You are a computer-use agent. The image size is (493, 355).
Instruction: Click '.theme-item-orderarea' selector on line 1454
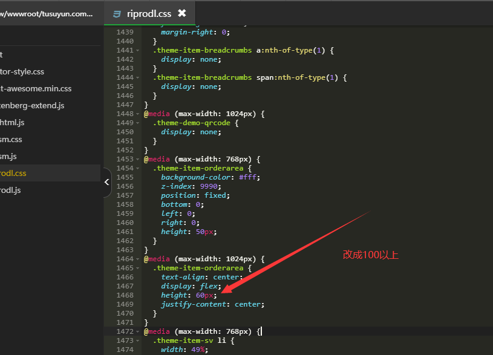point(198,168)
